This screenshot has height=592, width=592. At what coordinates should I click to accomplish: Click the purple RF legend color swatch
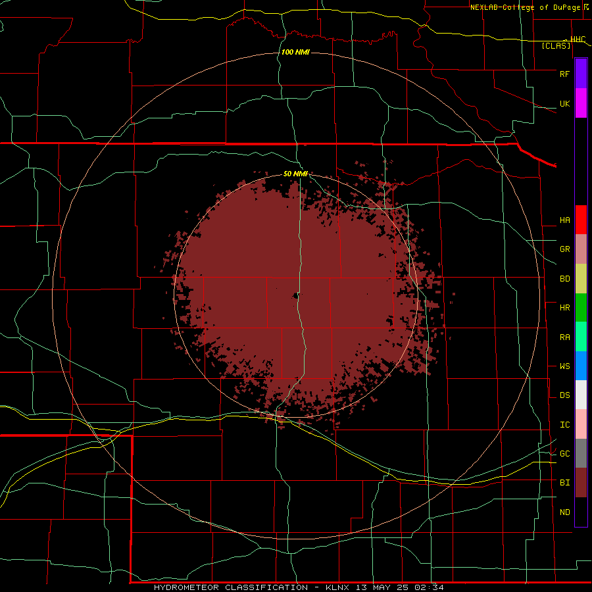click(x=581, y=74)
